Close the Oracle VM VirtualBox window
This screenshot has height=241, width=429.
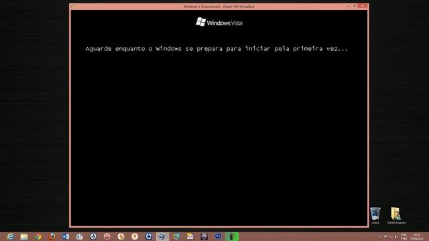coord(363,6)
